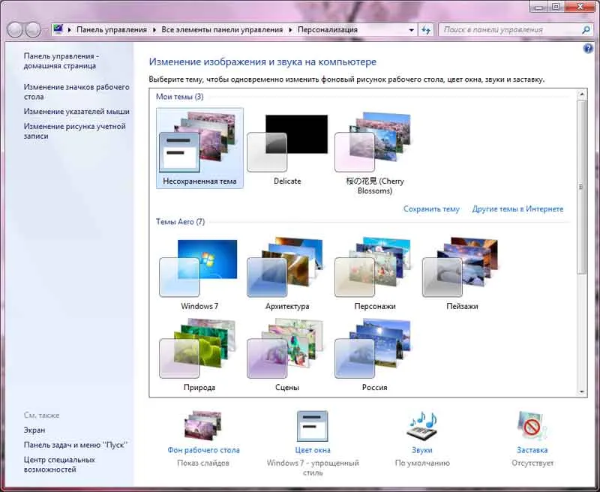Open the Screen Saver (Заставка) icon
The image size is (600, 492).
tap(532, 426)
